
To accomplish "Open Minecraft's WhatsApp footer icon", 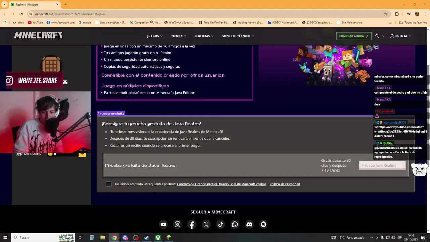I will [235, 225].
